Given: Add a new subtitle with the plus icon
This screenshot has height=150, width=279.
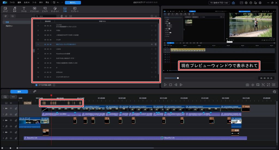Looking at the screenshot, I should pos(66,16).
